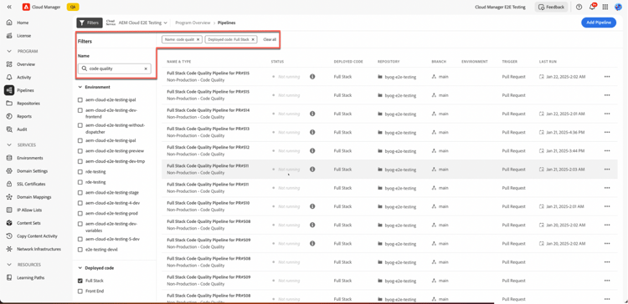Open Environments in the Services sidebar
The width and height of the screenshot is (628, 304).
(29, 158)
